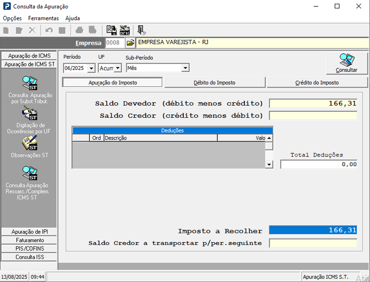Open Consulta Apuração Ressarc./Complem. ICMS ST

pos(29,173)
